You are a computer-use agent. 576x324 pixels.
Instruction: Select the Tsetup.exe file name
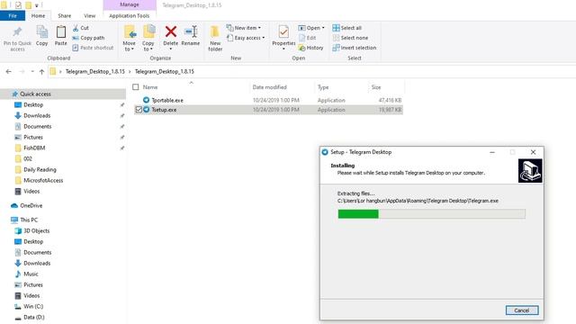[164, 110]
